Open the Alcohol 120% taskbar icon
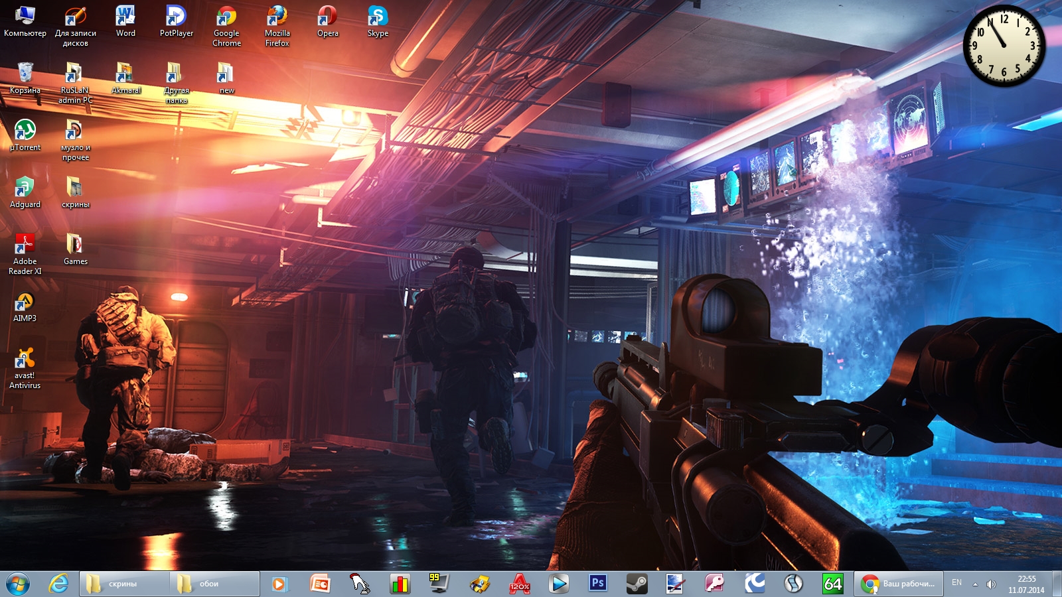The image size is (1062, 597). (519, 584)
